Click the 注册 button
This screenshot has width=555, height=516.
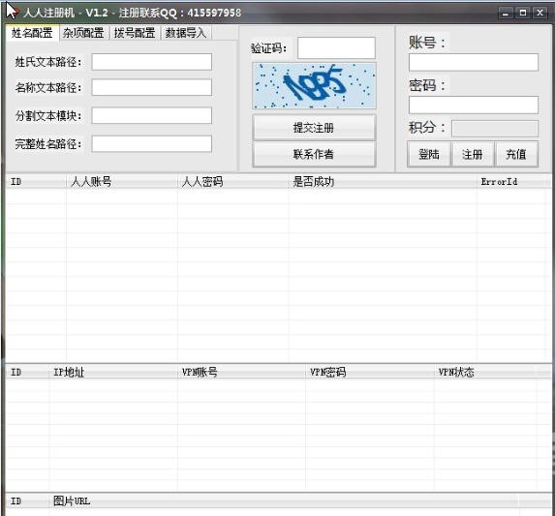[472, 154]
